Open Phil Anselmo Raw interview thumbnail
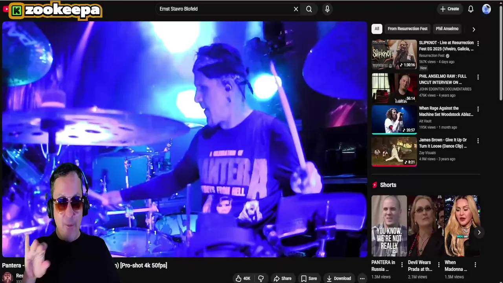The image size is (503, 283). [x=394, y=88]
